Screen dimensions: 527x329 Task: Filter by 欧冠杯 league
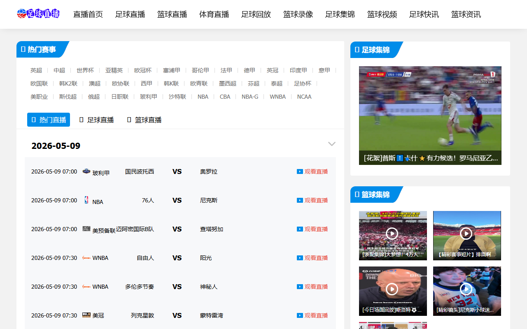click(143, 70)
